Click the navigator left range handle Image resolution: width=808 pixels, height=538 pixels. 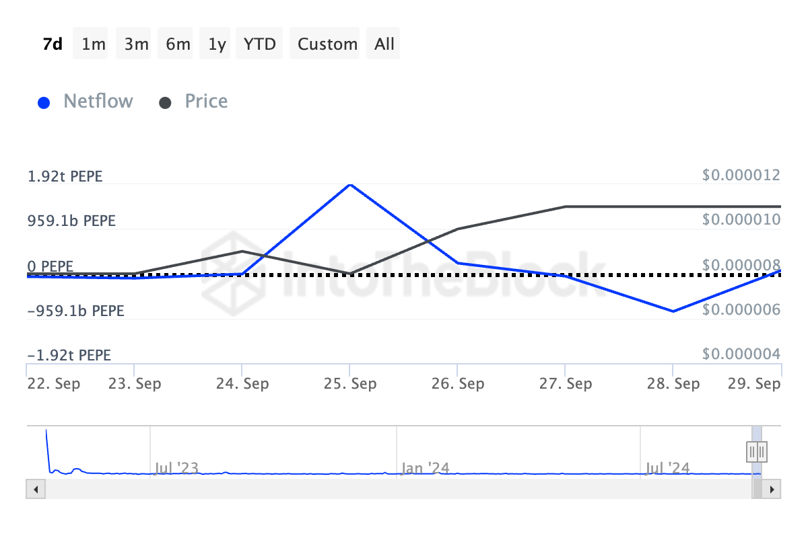(x=752, y=451)
